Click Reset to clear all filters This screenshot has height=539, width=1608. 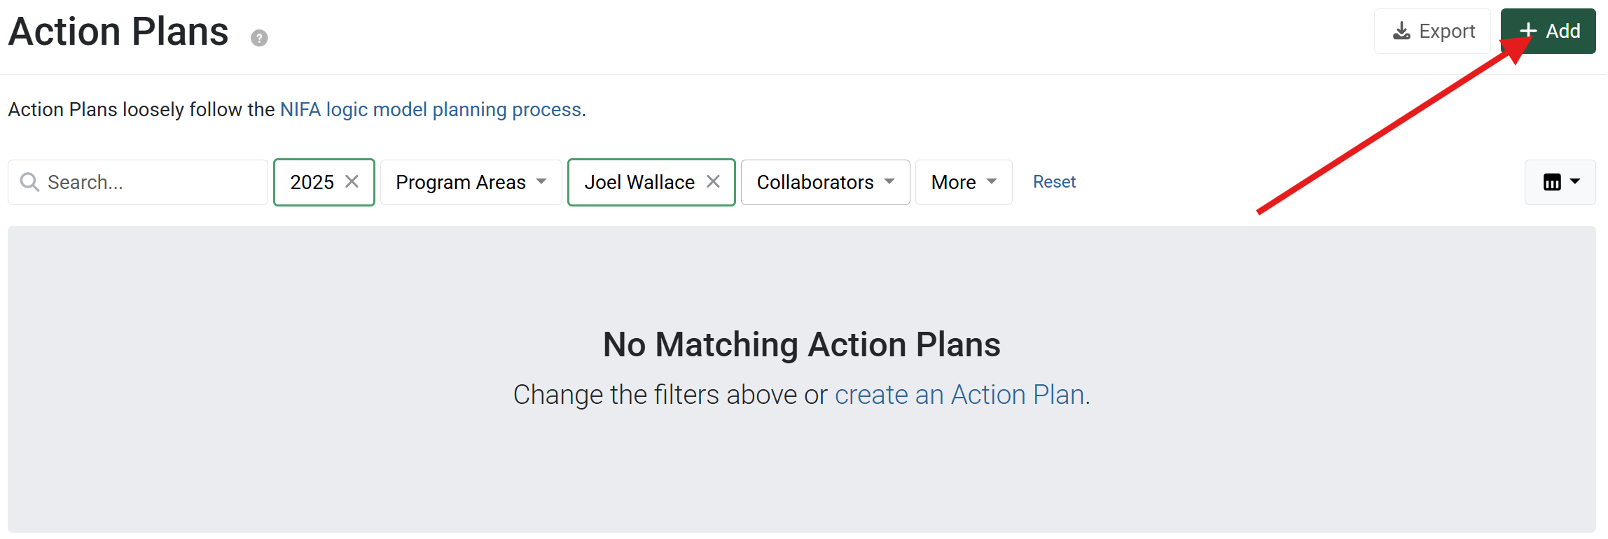click(x=1054, y=181)
